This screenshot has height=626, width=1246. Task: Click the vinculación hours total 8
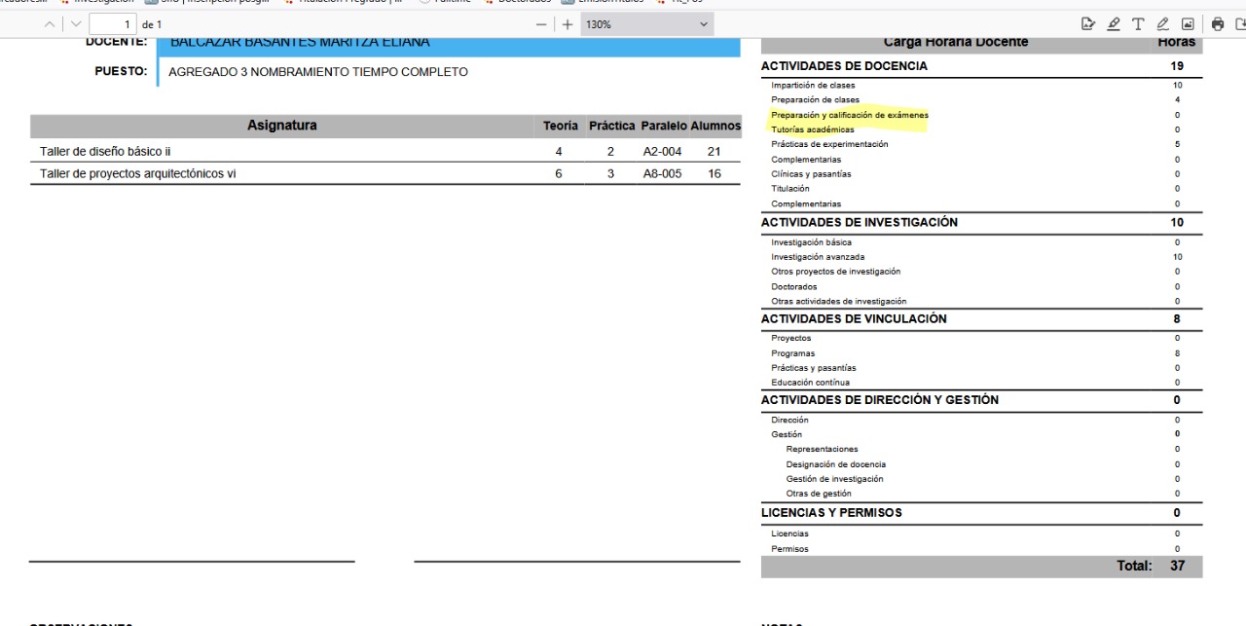(x=1177, y=318)
